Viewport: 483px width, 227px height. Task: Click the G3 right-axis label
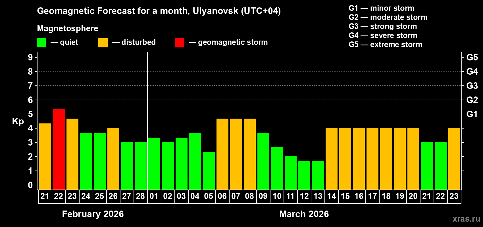(x=472, y=86)
